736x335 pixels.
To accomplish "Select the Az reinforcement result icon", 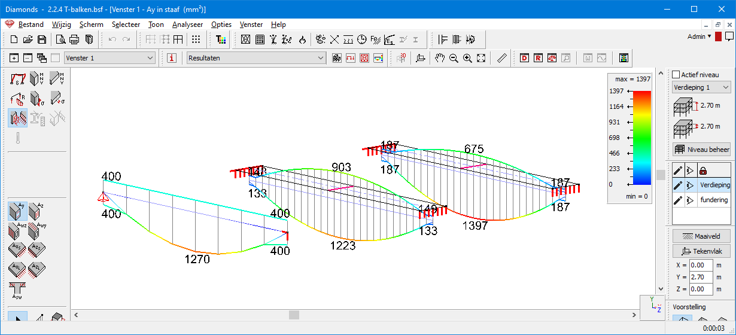I will click(37, 211).
